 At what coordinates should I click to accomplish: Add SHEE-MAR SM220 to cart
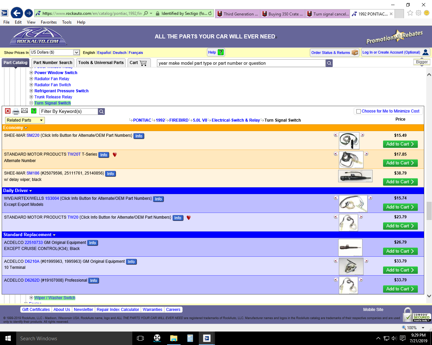pyautogui.click(x=400, y=144)
